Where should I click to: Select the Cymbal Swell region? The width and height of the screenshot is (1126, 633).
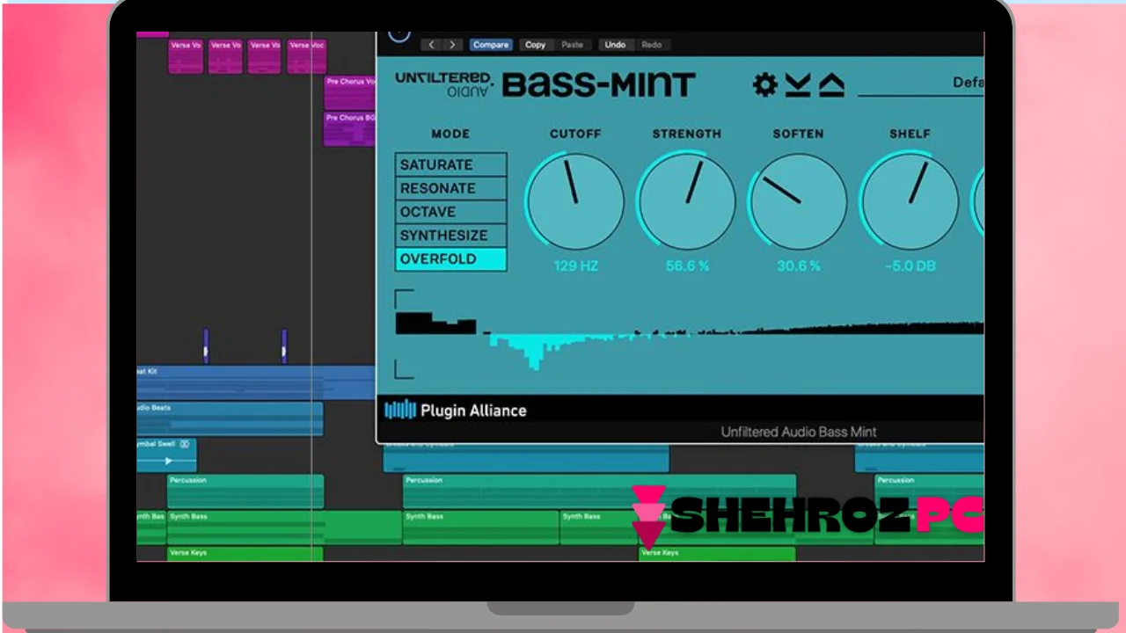pos(166,455)
